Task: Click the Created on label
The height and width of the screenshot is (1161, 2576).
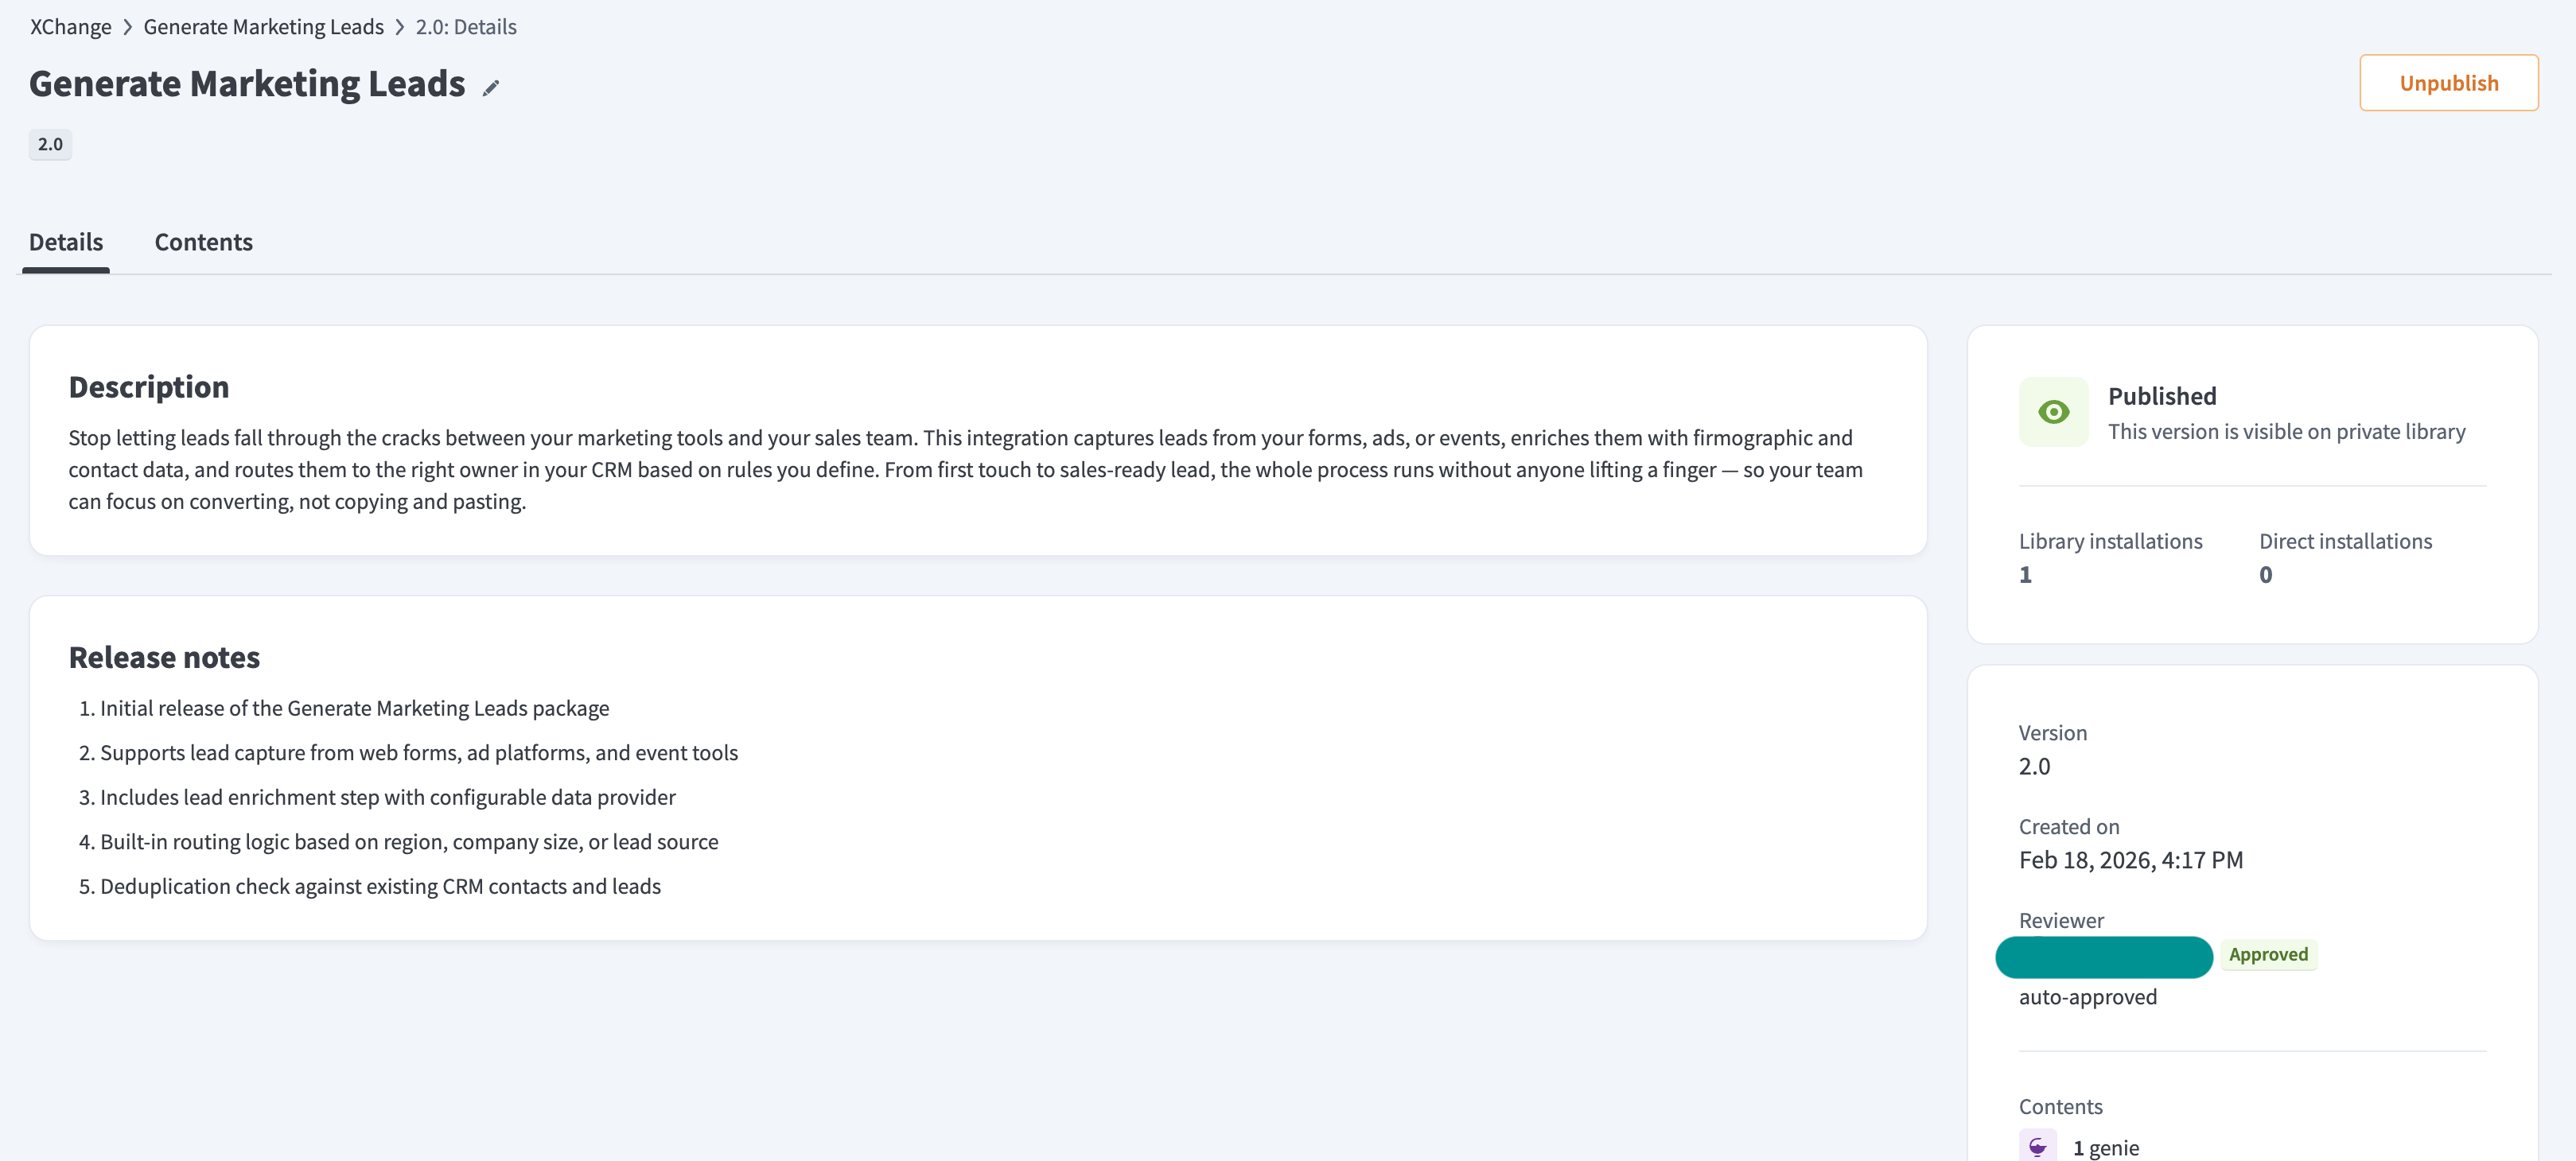Action: coord(2068,827)
